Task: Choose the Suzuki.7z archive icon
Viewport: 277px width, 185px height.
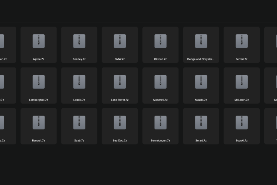Action: (242, 123)
